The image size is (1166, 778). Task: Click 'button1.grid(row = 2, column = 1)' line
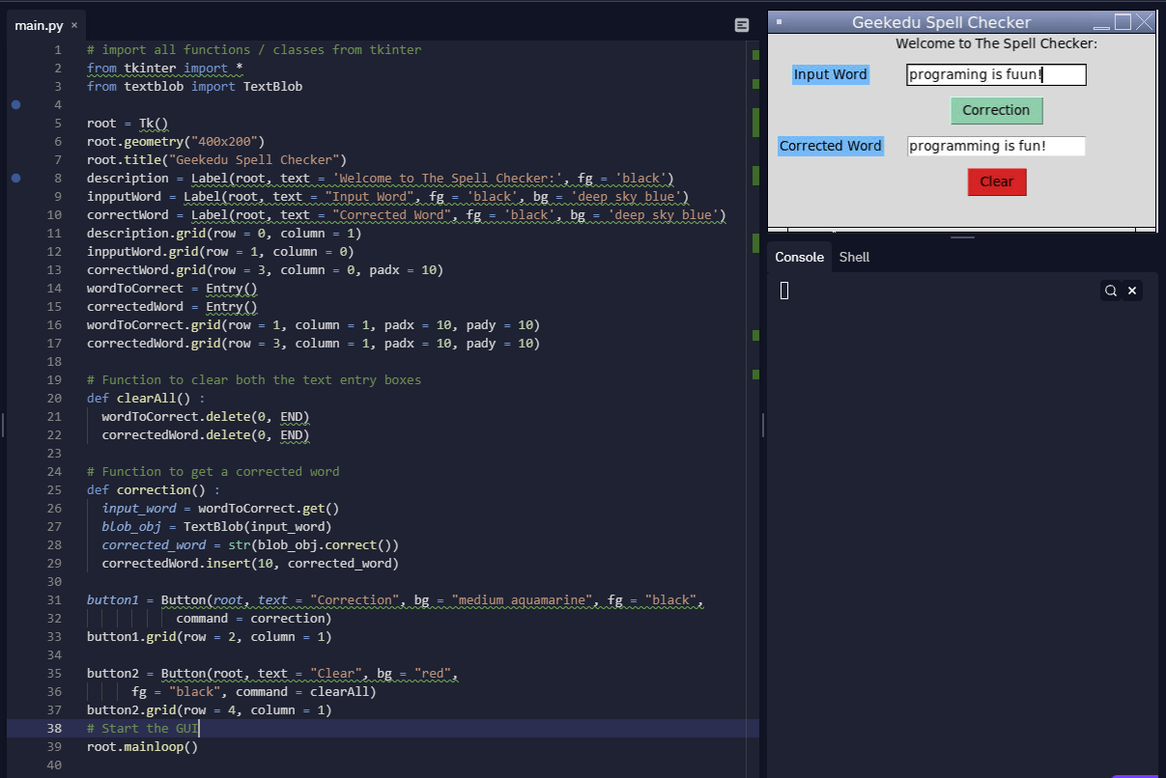point(209,636)
